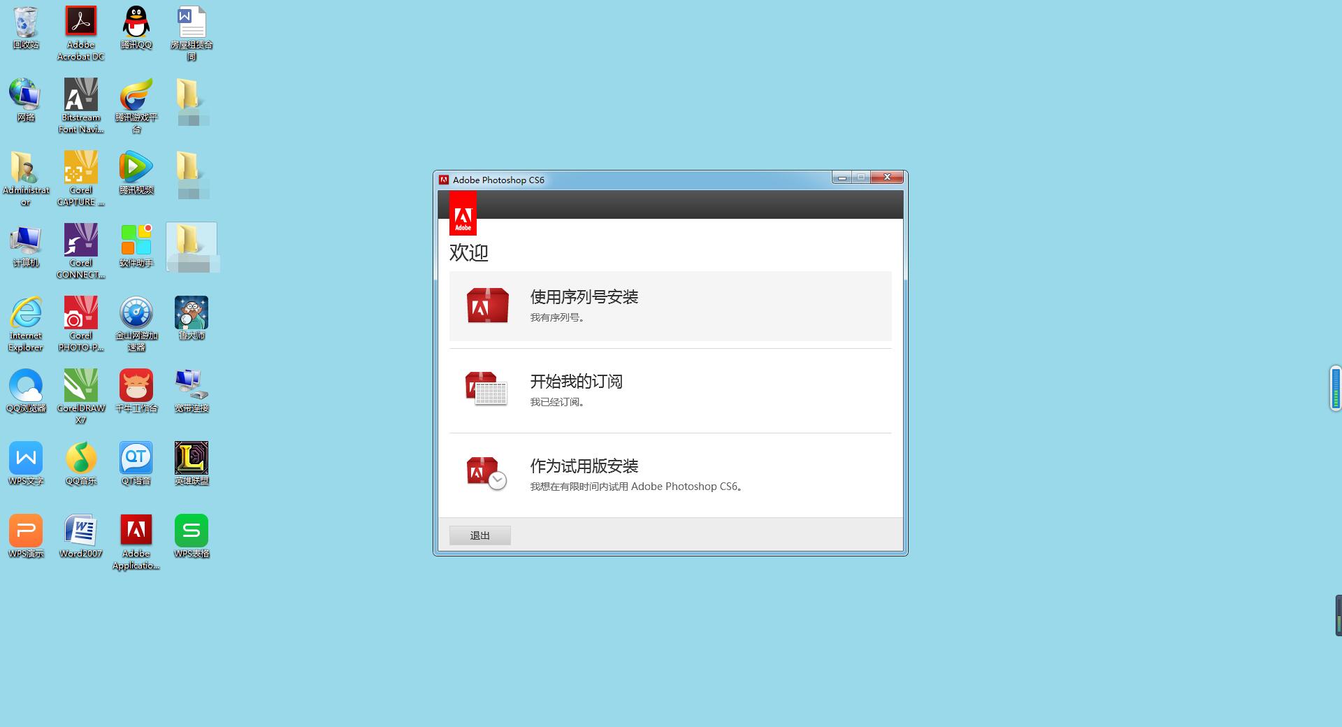Select the 软件助手 icon
Screen dimensions: 1342x727
pyautogui.click(x=136, y=246)
